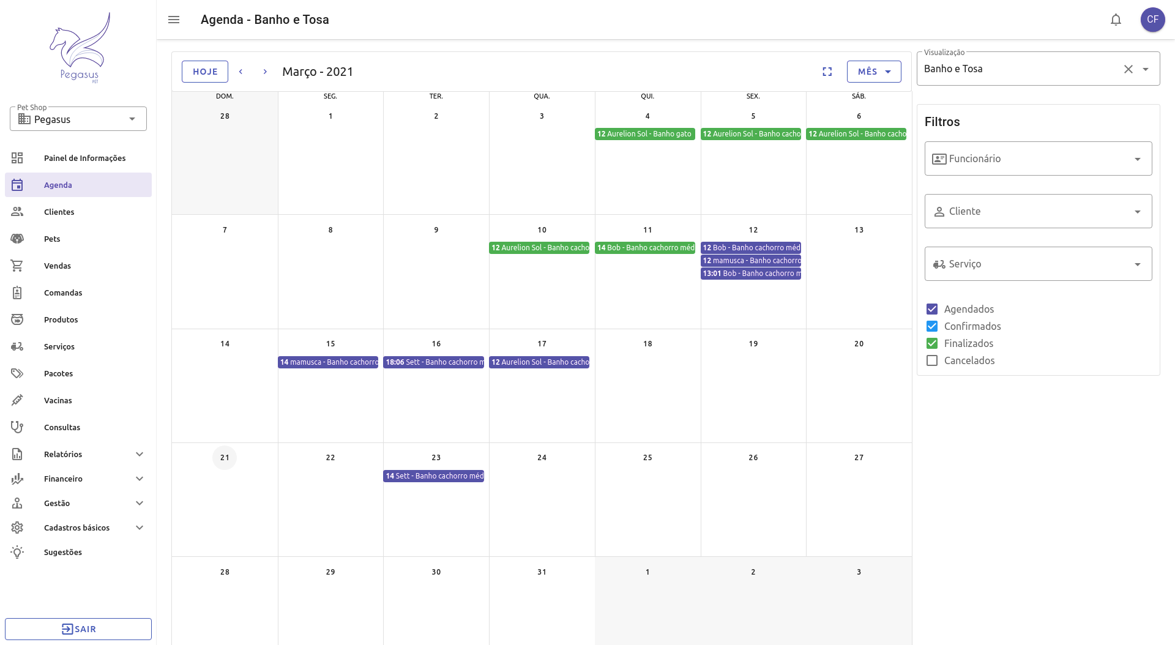The image size is (1175, 645).
Task: Click the Consultas stethoscope icon
Action: click(x=17, y=427)
